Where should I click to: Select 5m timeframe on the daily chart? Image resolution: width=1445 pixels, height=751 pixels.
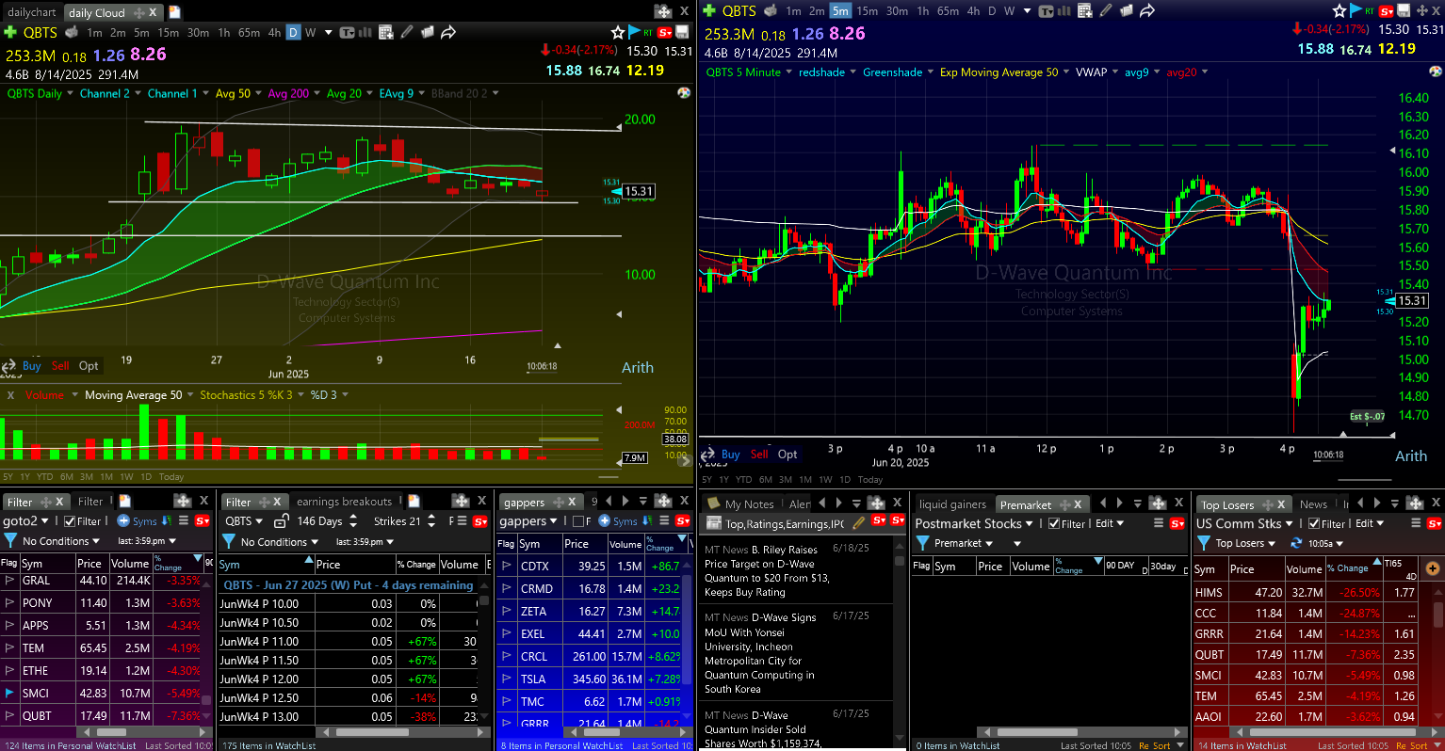pos(141,32)
